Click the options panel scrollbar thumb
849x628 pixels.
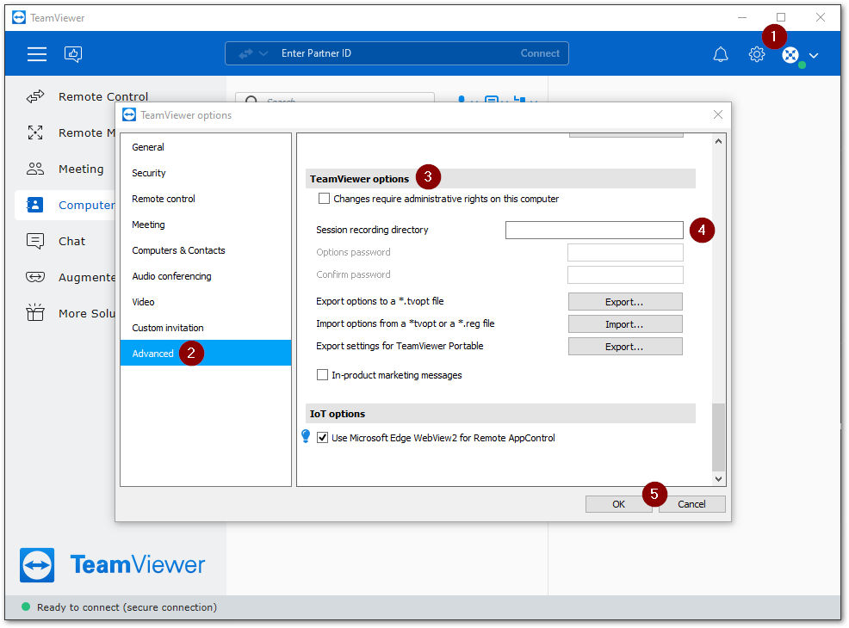(718, 437)
